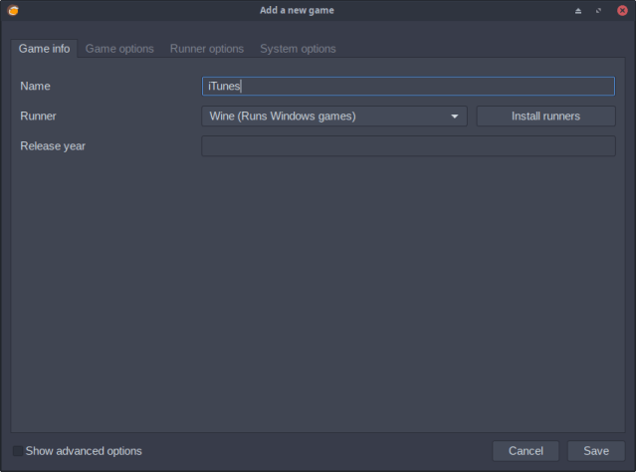Switch to the Game info tab
The height and width of the screenshot is (472, 636).
coord(44,49)
